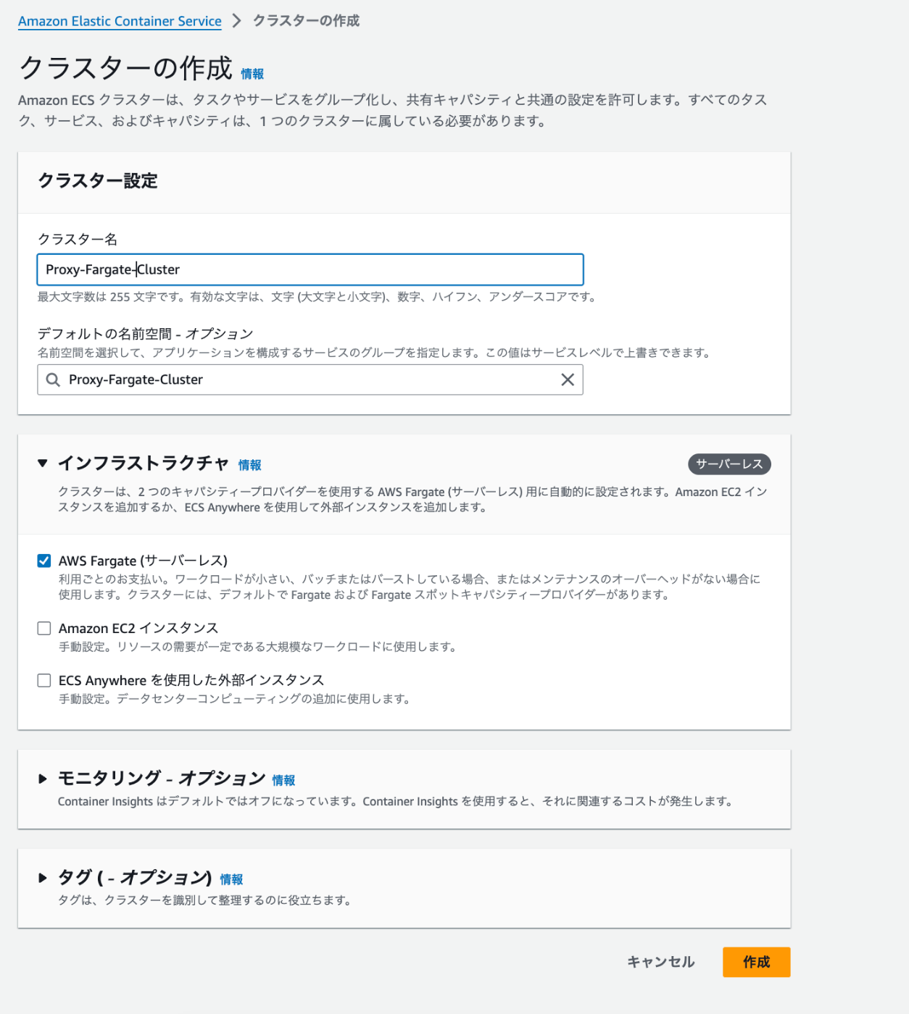909x1014 pixels.
Task: Click the Container Insights description text
Action: click(x=396, y=801)
